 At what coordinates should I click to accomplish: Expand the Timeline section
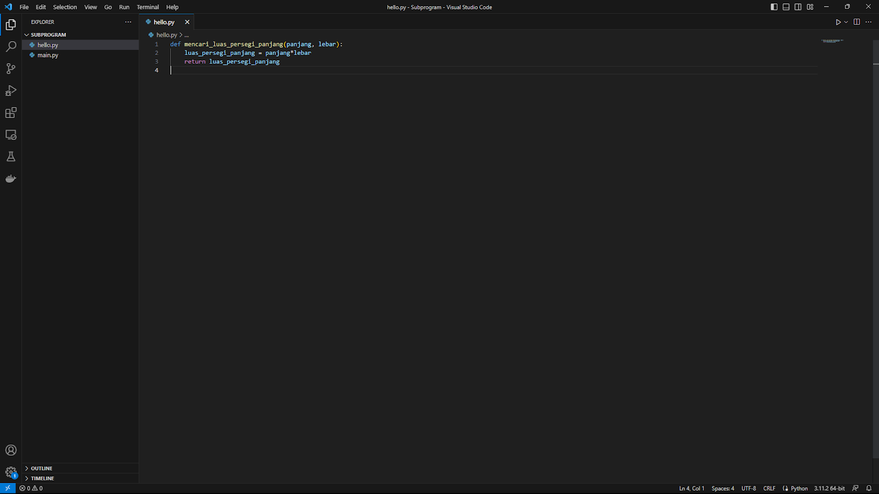(42, 478)
